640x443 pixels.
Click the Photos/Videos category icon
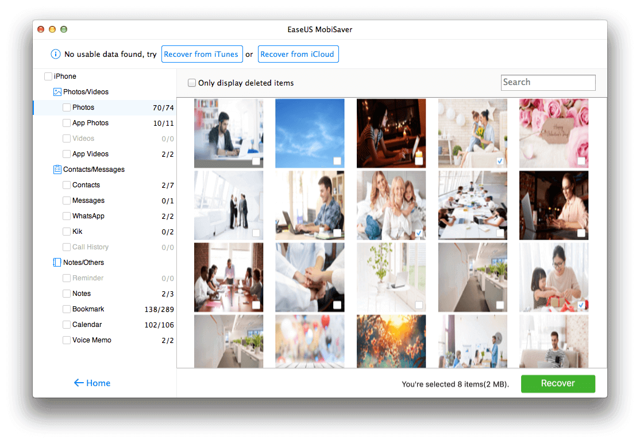click(57, 92)
